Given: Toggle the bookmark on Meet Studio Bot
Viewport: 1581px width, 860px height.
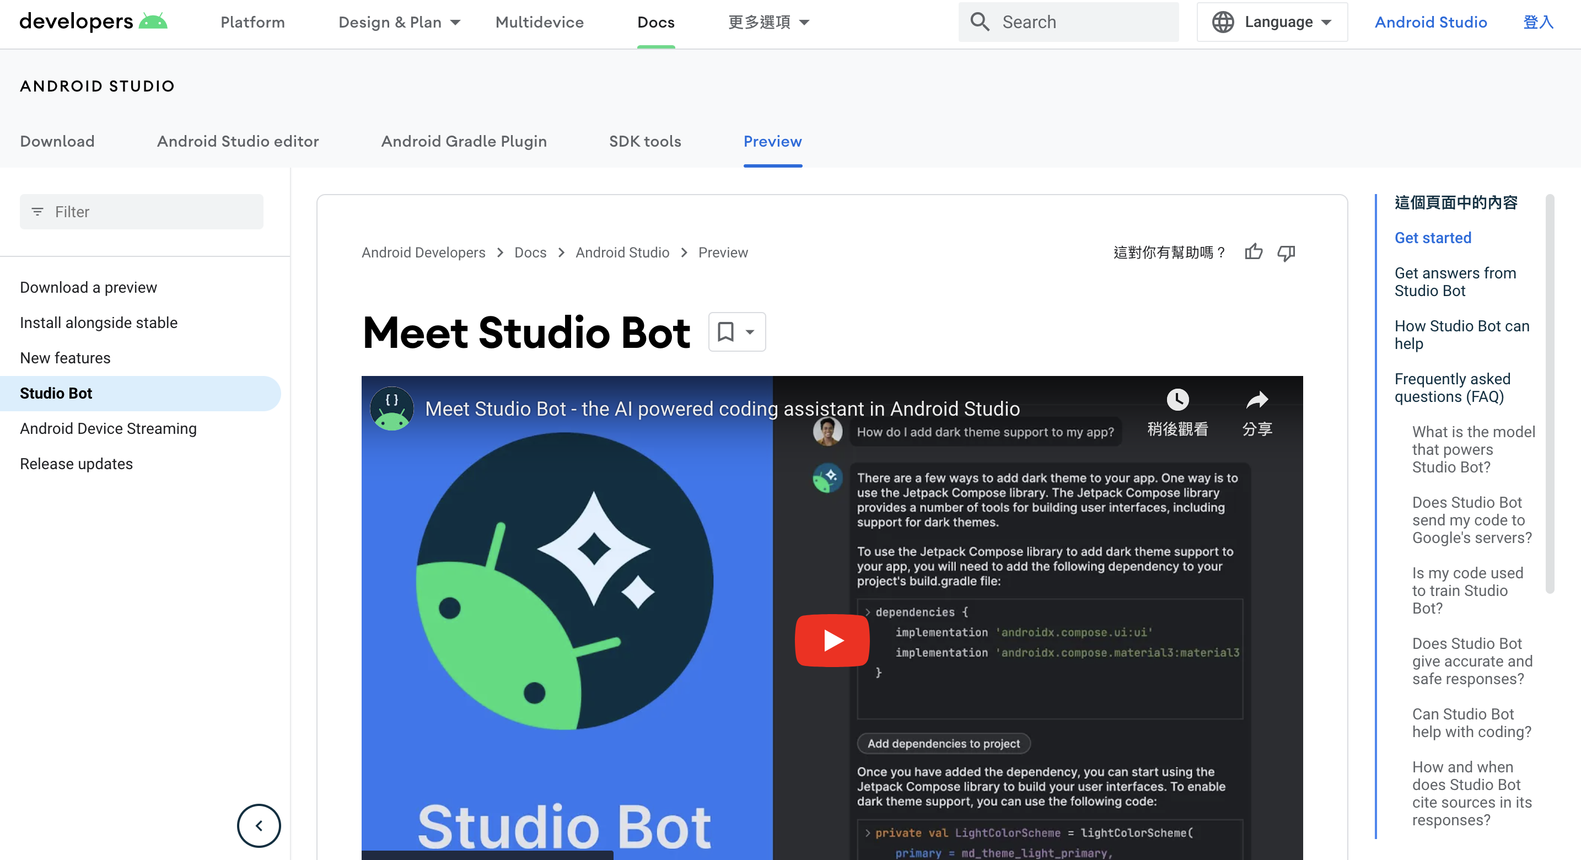Looking at the screenshot, I should click(x=726, y=332).
